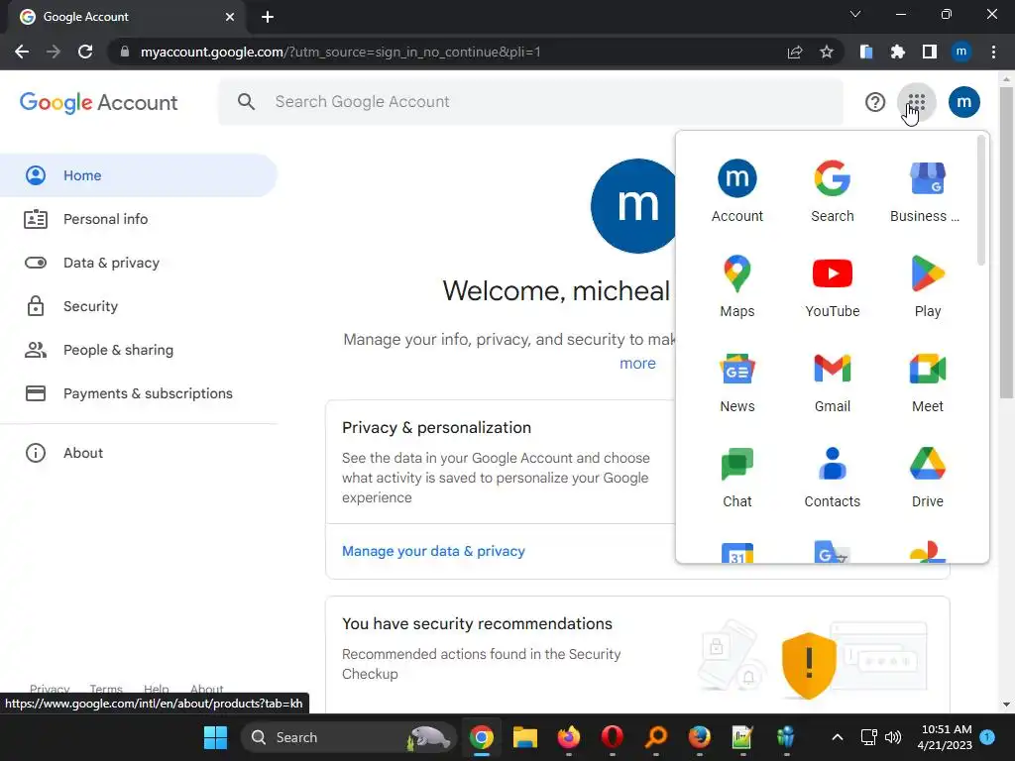This screenshot has height=761, width=1015.
Task: Open Google Search app in launcher
Action: coord(832,191)
